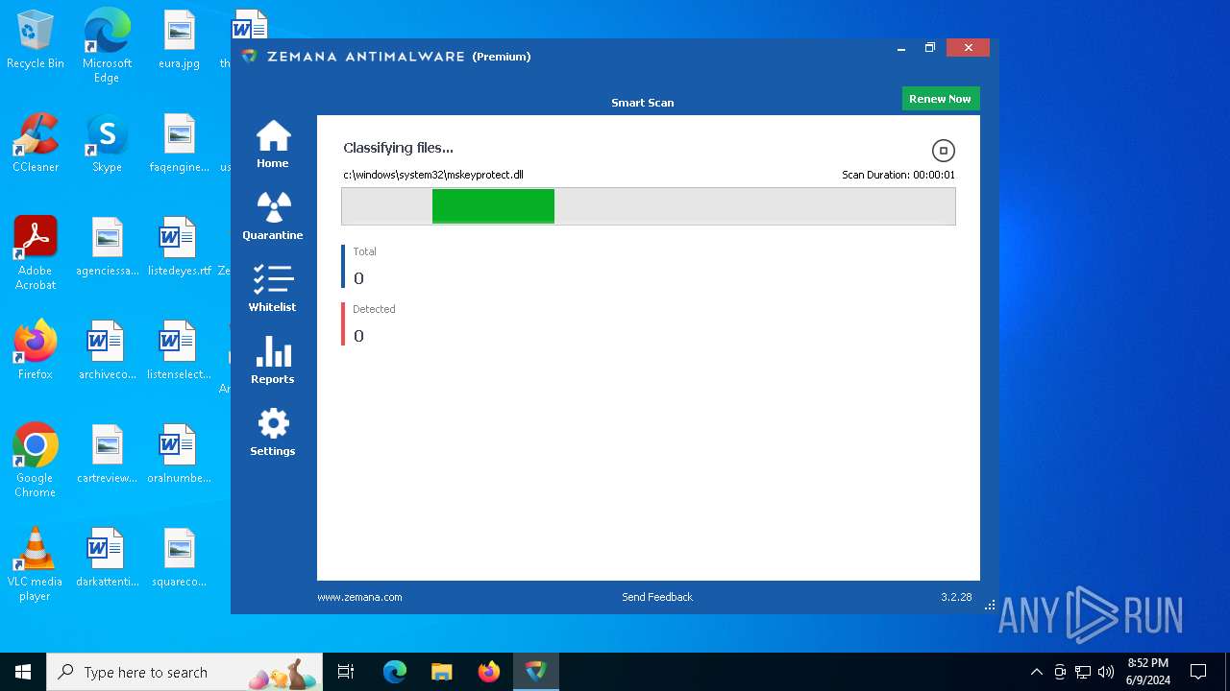This screenshot has width=1230, height=691.
Task: Close the Zemana AntiMalware window
Action: [968, 48]
